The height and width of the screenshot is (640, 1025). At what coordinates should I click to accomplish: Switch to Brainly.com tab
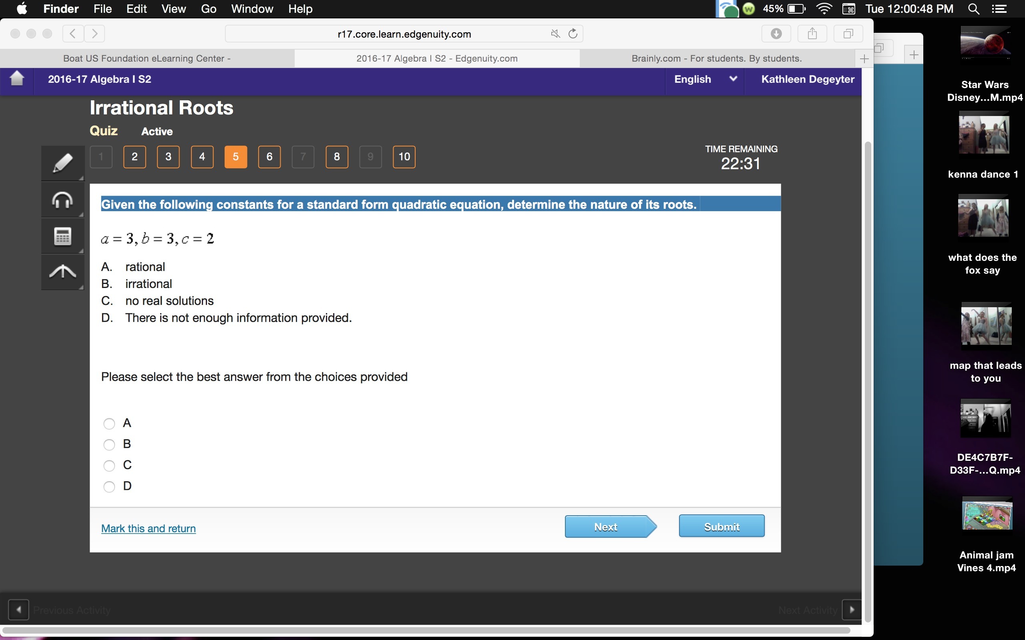716,58
